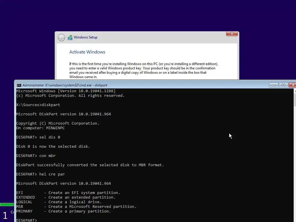Click the last DISKPART> prompt line
Screen dimensions: 296x222
(x=26, y=220)
